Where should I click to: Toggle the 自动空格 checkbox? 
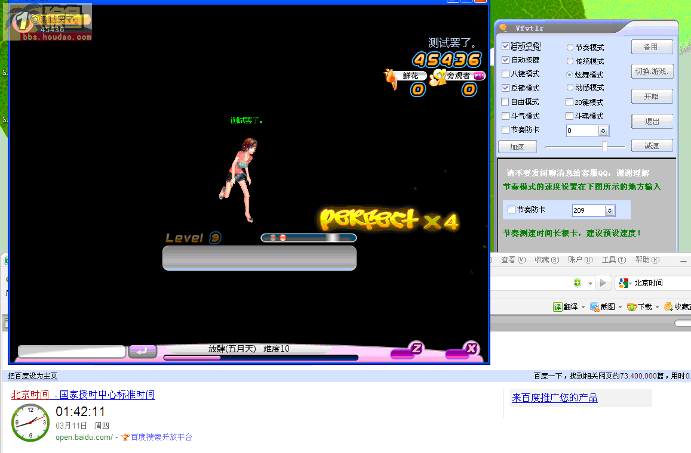[505, 46]
